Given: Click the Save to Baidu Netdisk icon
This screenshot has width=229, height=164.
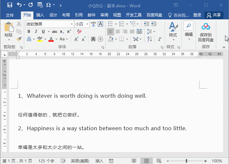Looking at the screenshot, I should tap(205, 27).
